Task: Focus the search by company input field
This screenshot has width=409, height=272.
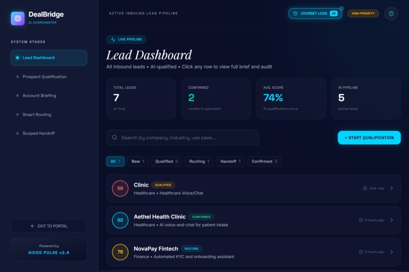Action: click(x=183, y=137)
